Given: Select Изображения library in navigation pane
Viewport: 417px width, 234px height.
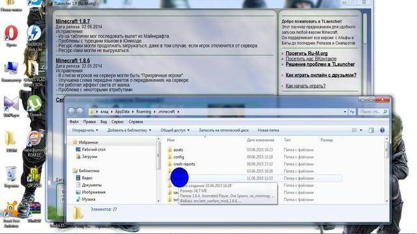Looking at the screenshot, I should pos(94,192).
